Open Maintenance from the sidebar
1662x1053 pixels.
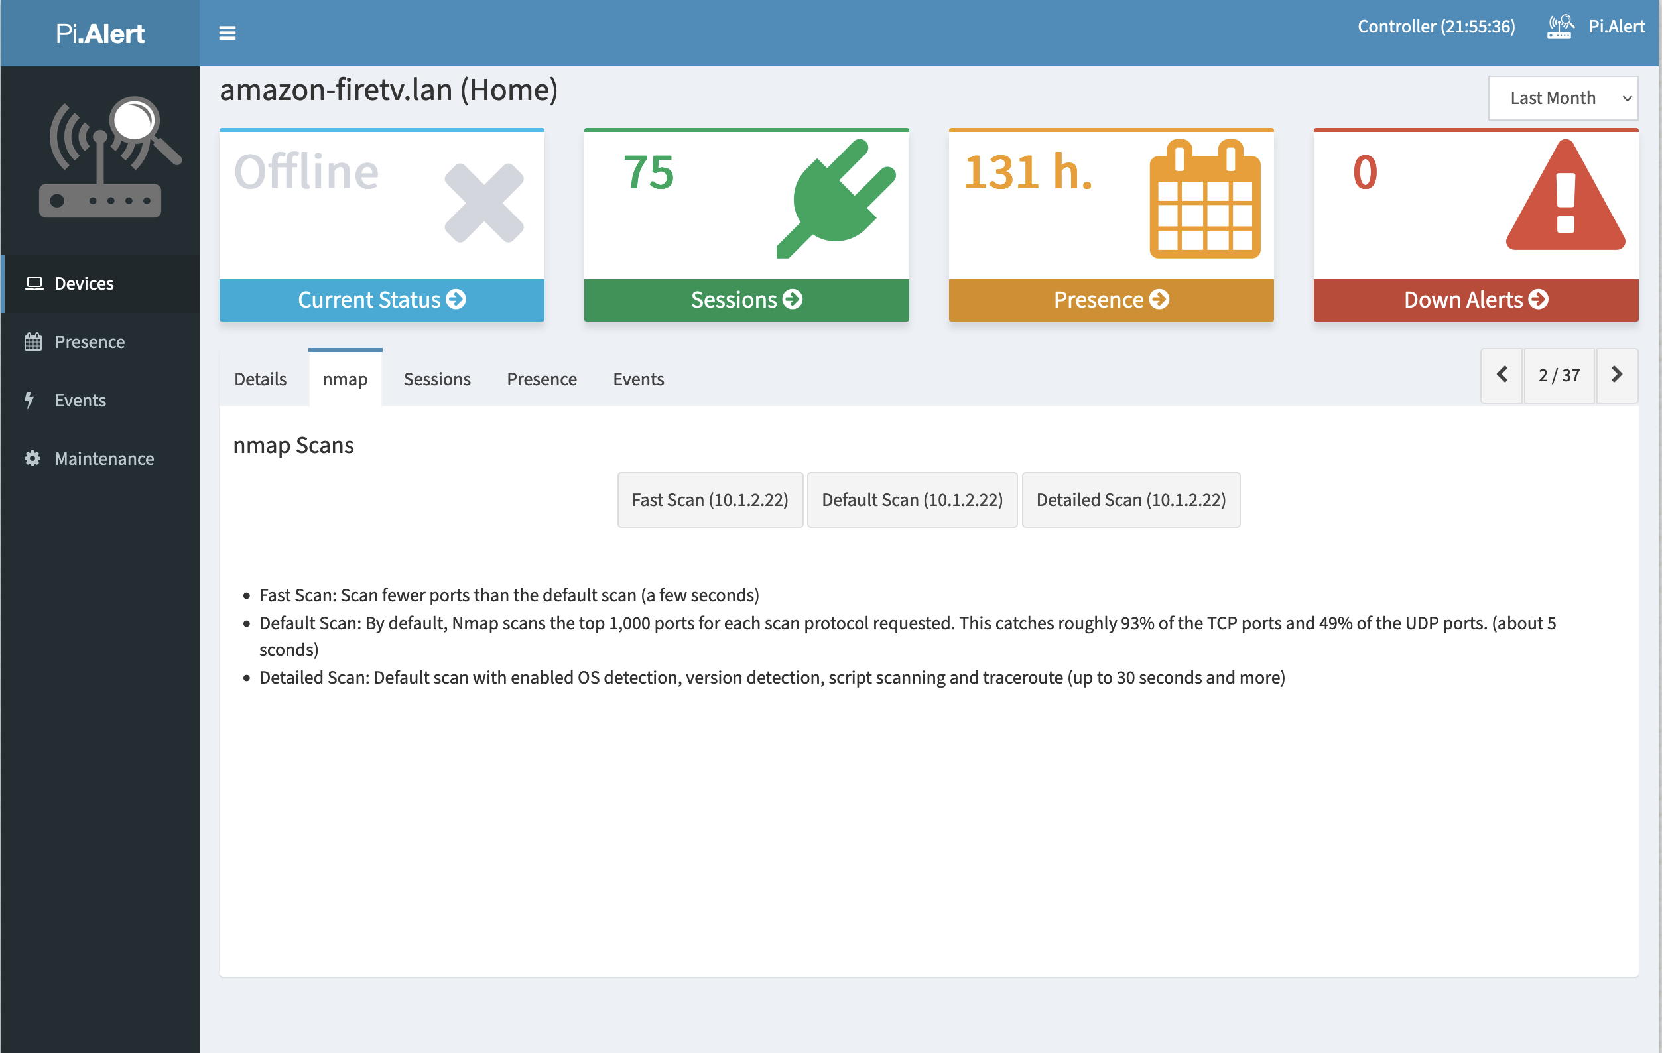pos(104,458)
